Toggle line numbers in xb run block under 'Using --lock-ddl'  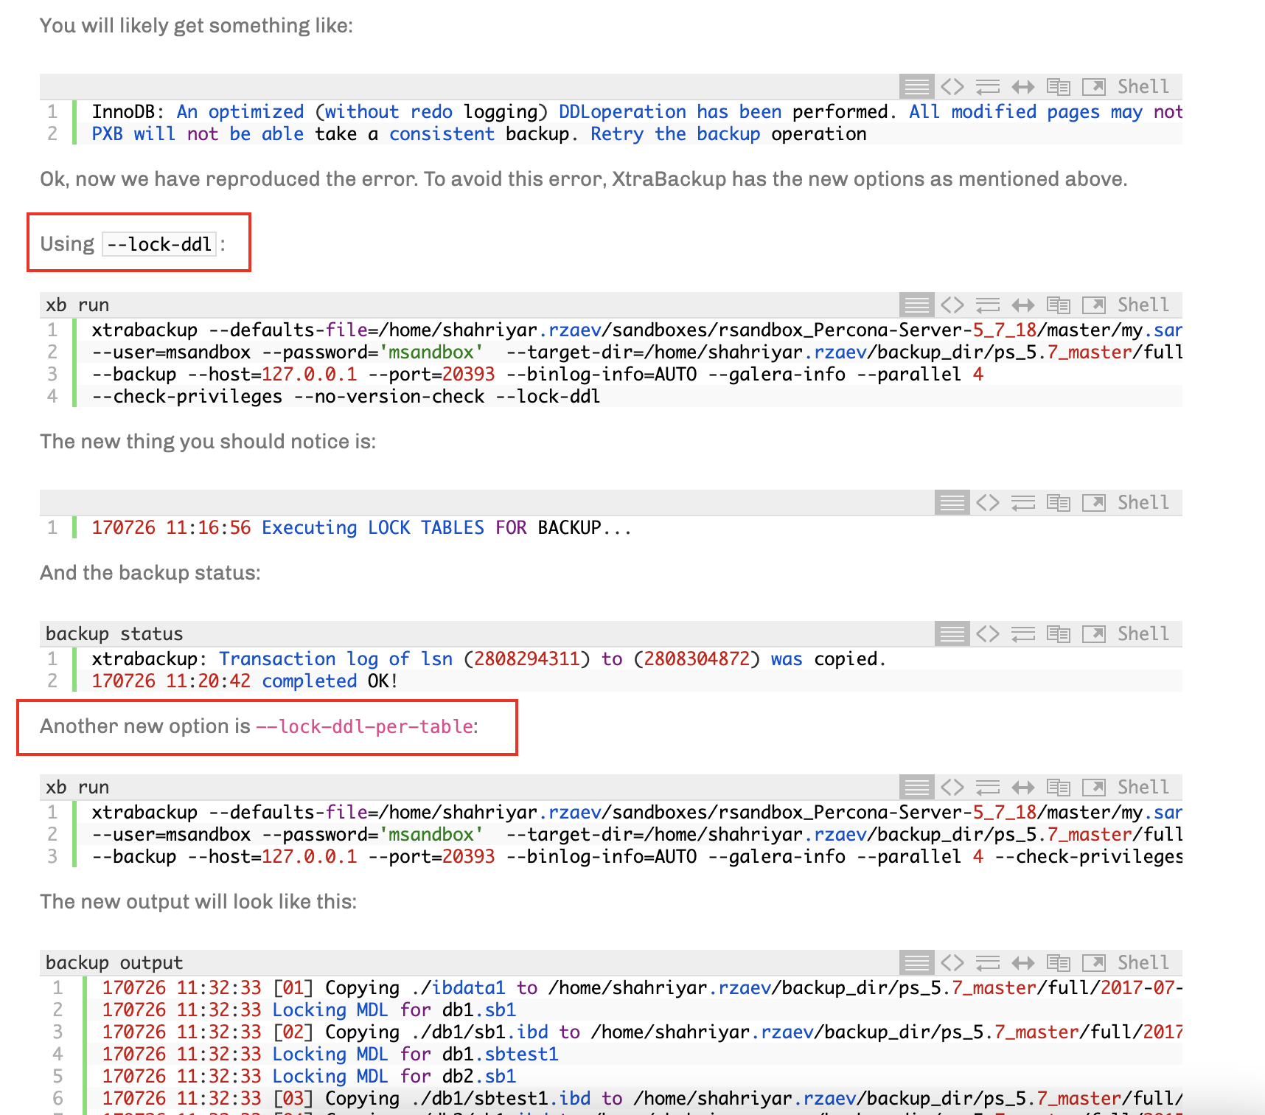tap(916, 305)
